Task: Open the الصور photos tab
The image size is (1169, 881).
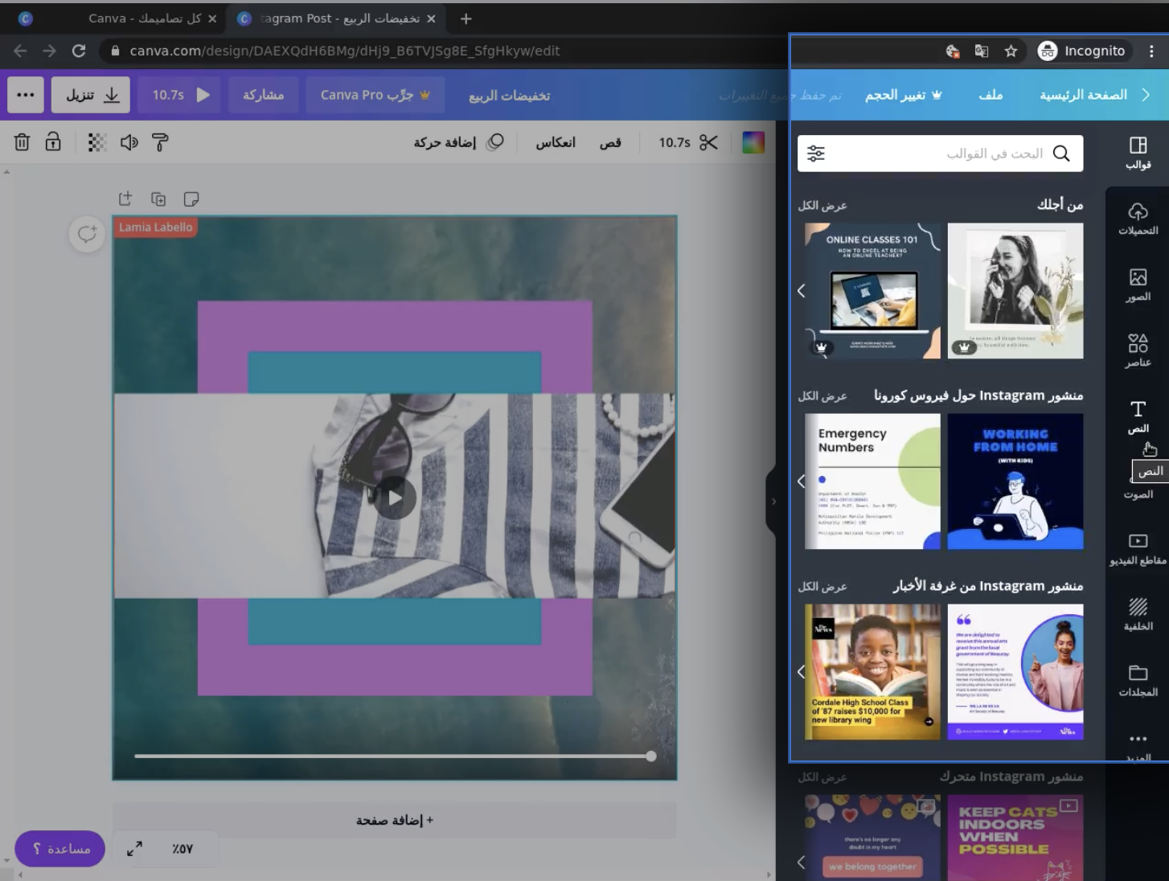Action: [1138, 285]
